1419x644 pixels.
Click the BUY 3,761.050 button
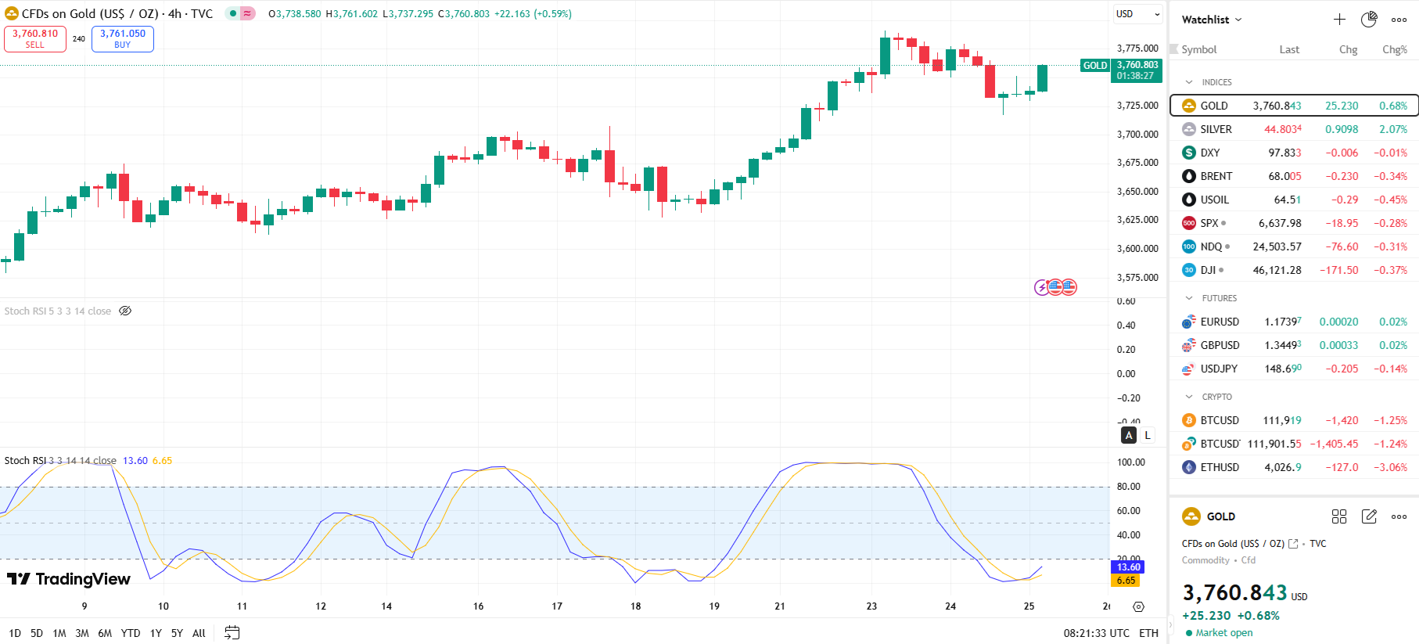(x=123, y=39)
